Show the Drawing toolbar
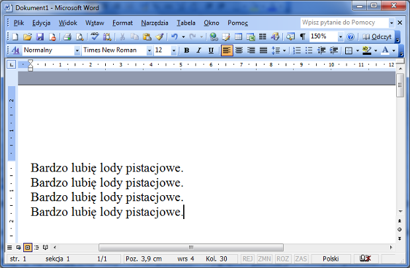This screenshot has height=268, width=410. 275,36
